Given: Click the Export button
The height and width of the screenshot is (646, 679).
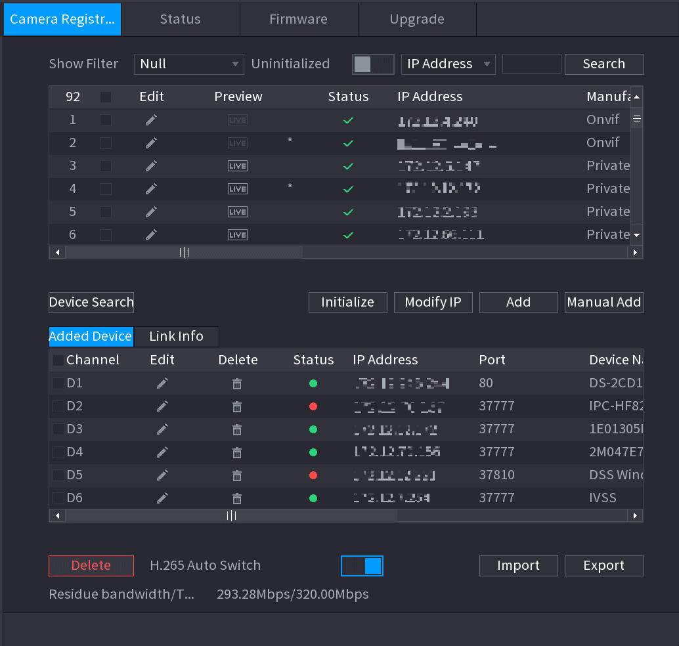Looking at the screenshot, I should tap(603, 566).
